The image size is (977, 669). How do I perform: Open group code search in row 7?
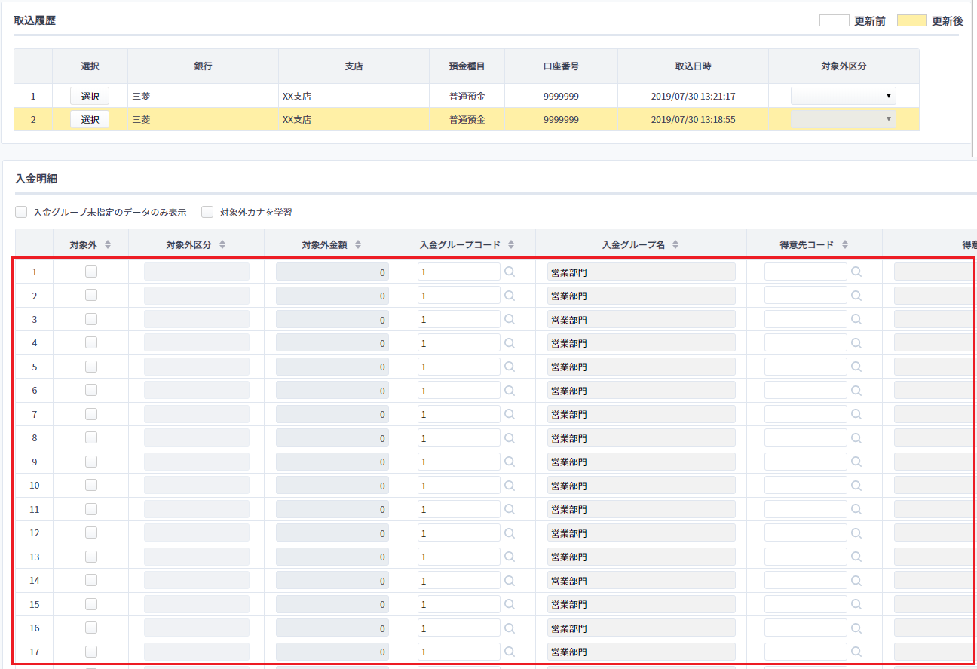coord(510,414)
